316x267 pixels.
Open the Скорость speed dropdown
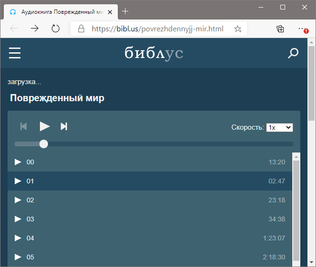click(x=279, y=127)
